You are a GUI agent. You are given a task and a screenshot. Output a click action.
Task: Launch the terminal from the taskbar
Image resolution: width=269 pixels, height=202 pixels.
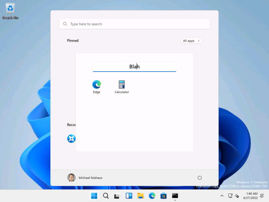[x=175, y=196]
